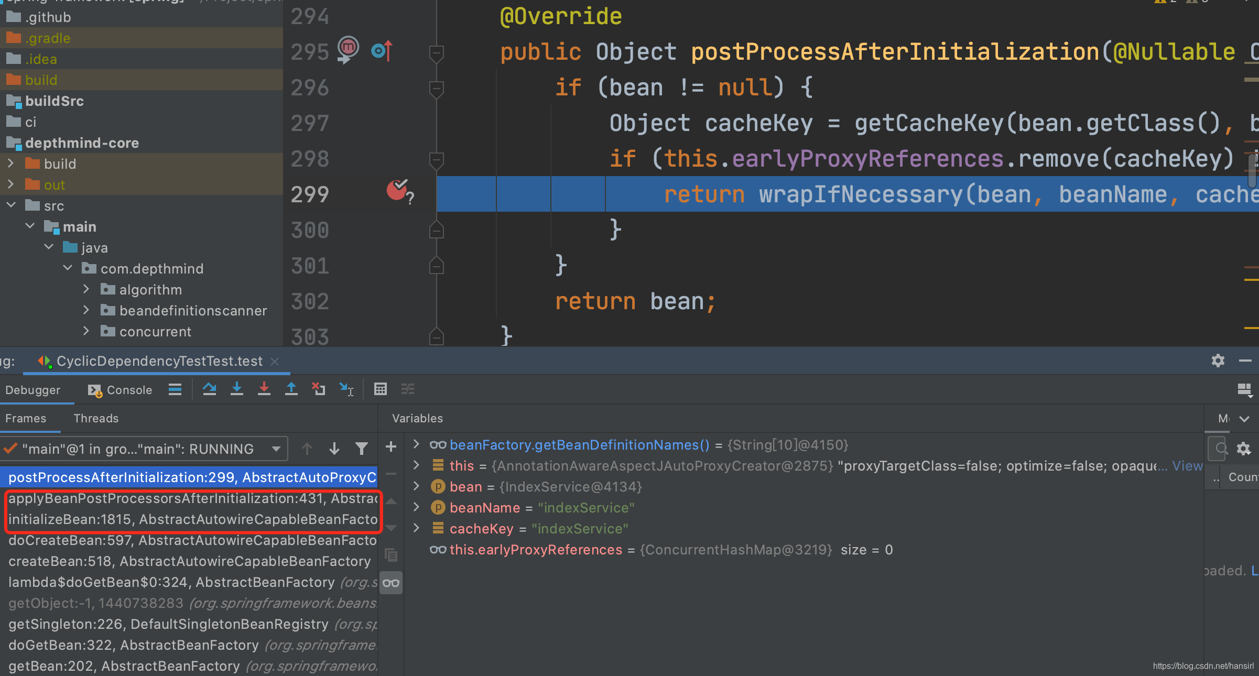This screenshot has width=1259, height=676.
Task: Hide the debug tool window
Action: 1245,361
